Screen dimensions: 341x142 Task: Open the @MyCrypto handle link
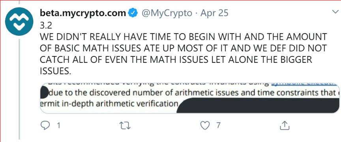[167, 13]
